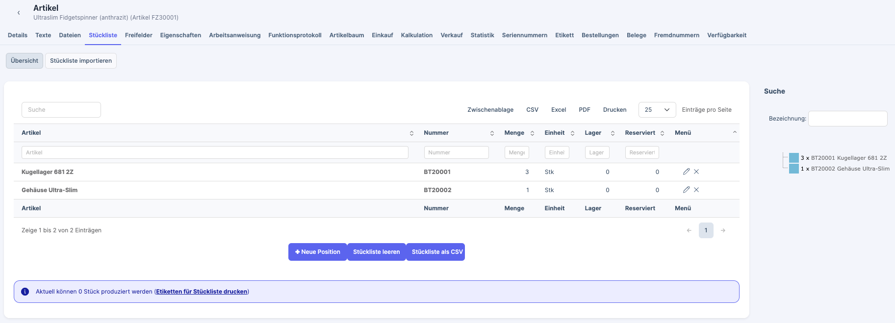Select the BT20002 Gehäuse Ultra-Slim tree entry
The height and width of the screenshot is (323, 895).
(849, 169)
